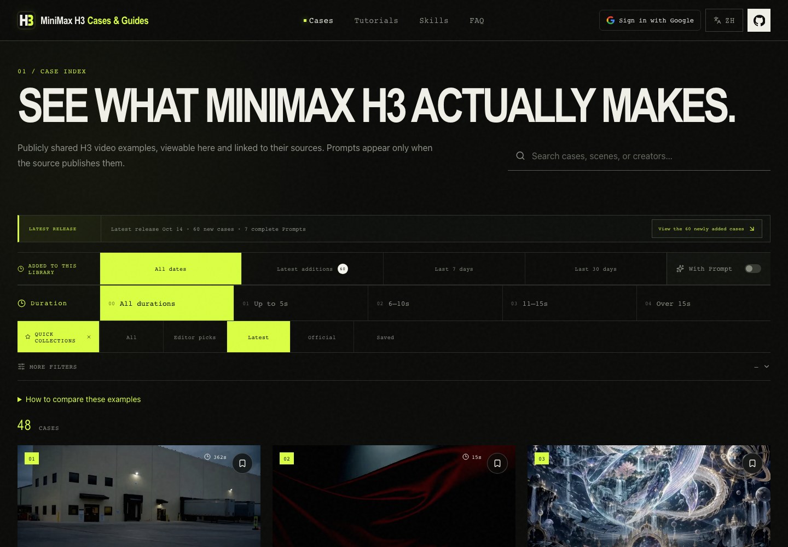Filter by Last 30 days
This screenshot has height=547, width=788.
(596, 269)
